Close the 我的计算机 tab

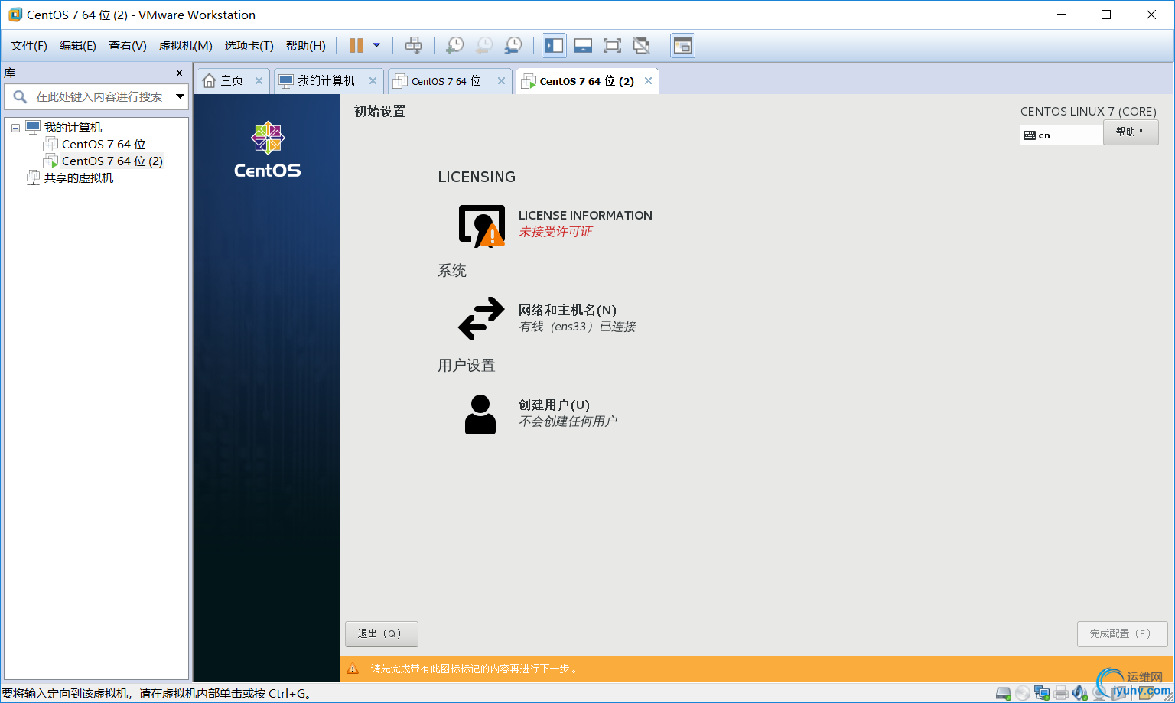(373, 81)
